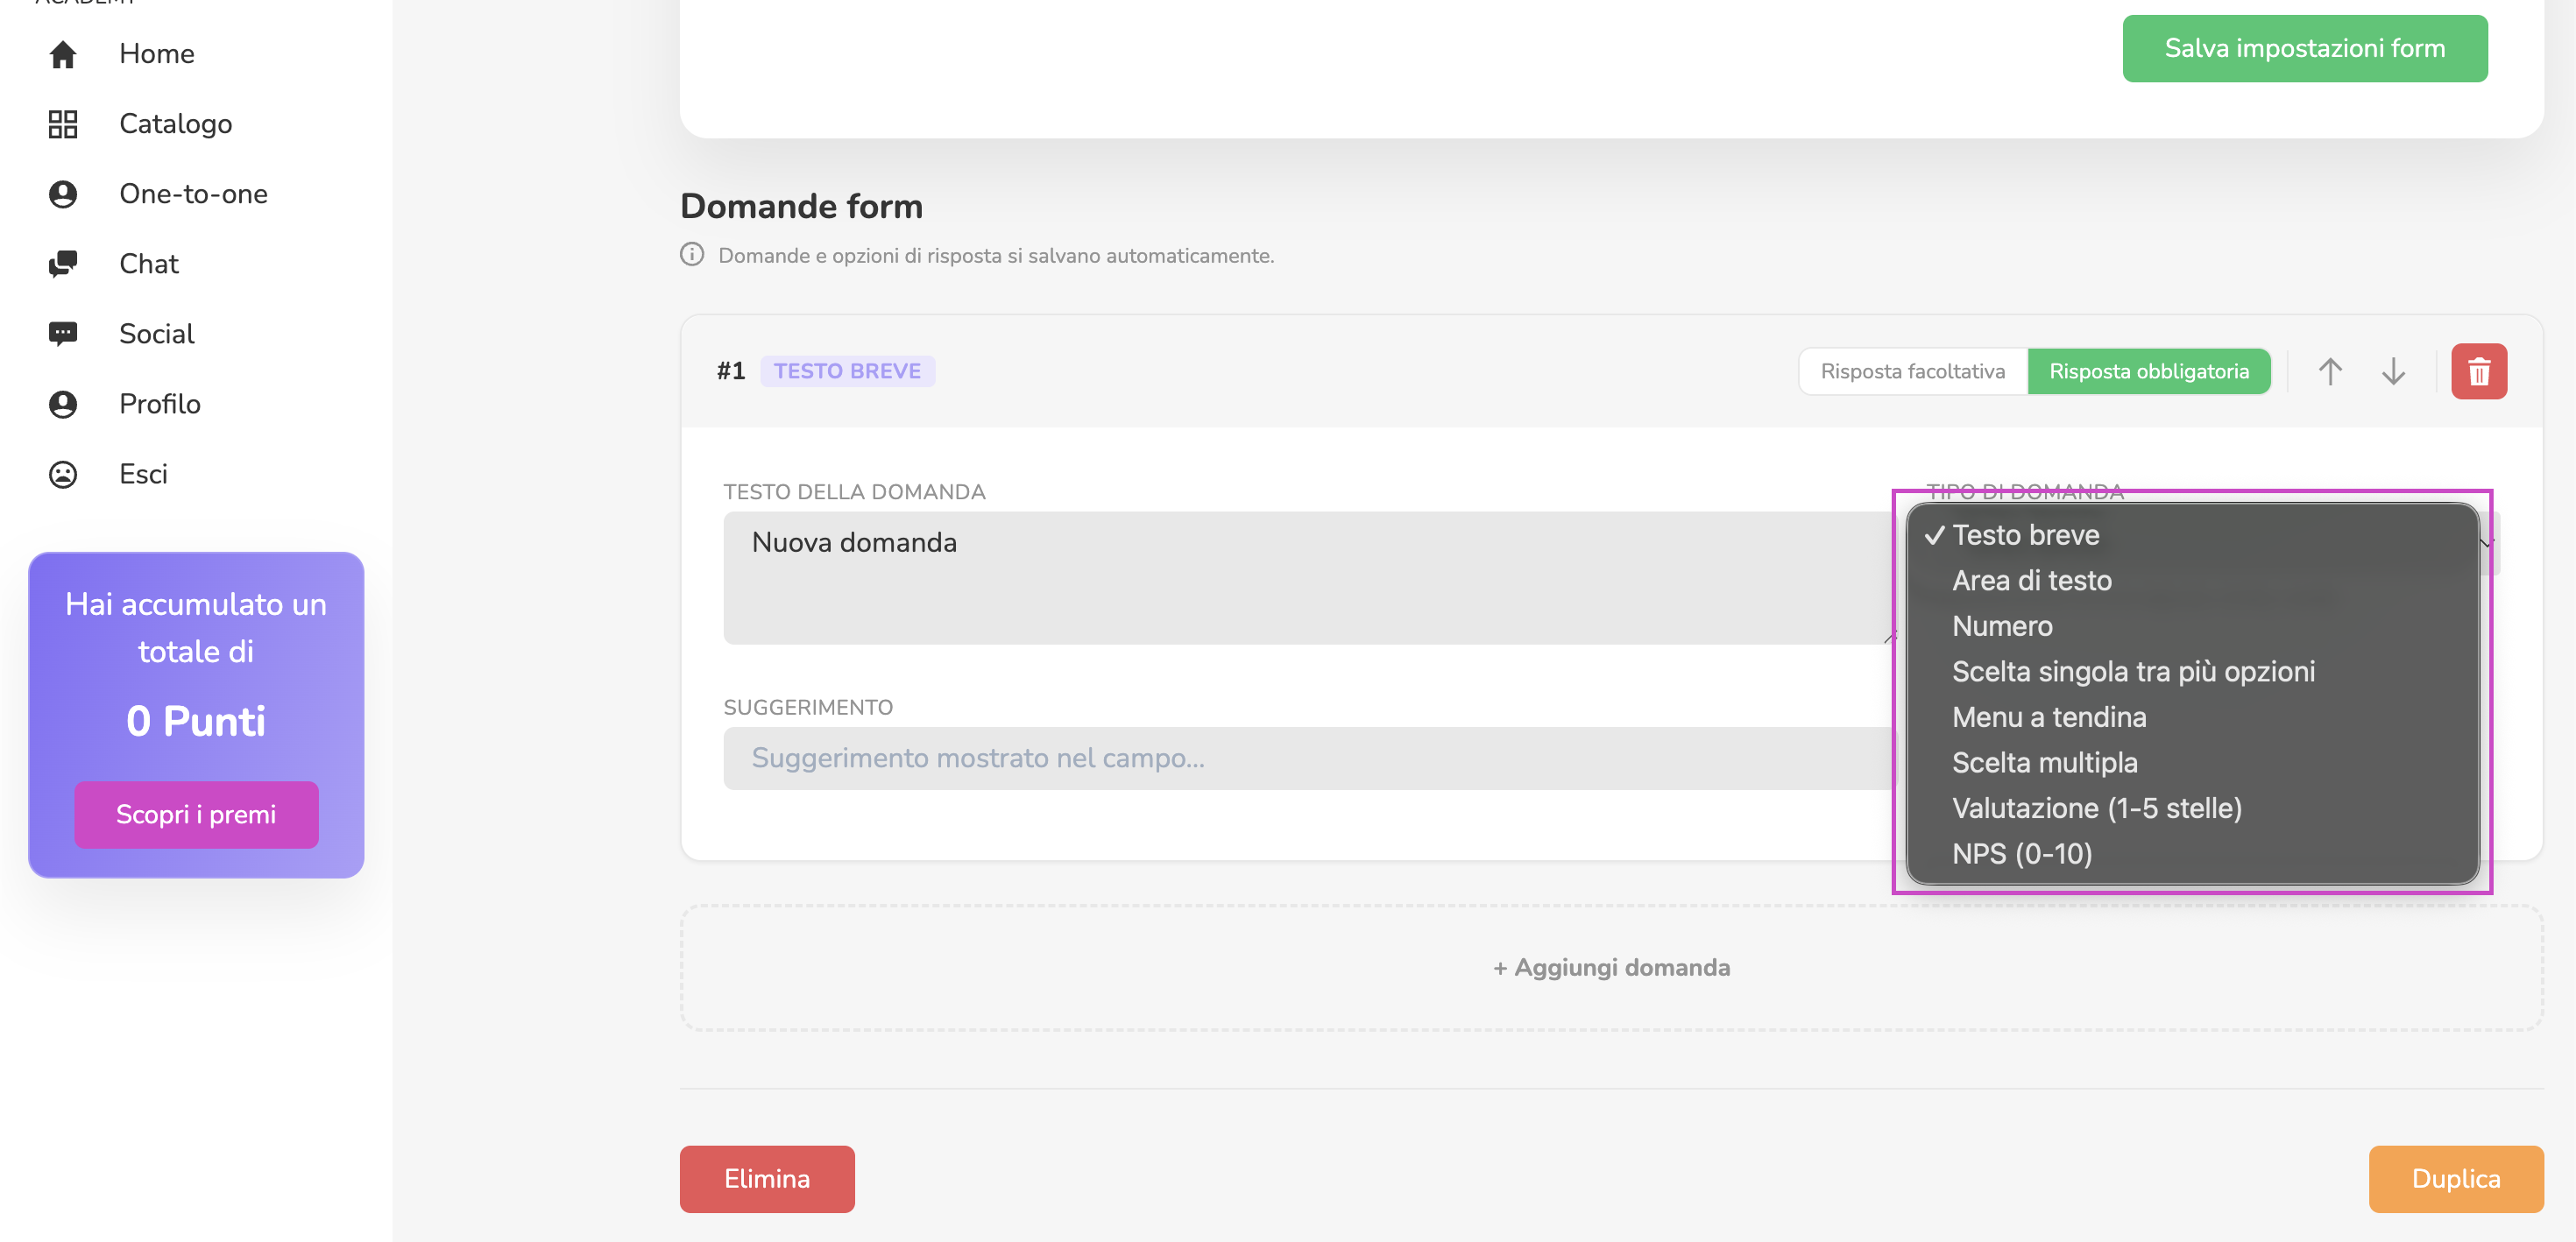Click the Catalogo grid icon

(63, 124)
